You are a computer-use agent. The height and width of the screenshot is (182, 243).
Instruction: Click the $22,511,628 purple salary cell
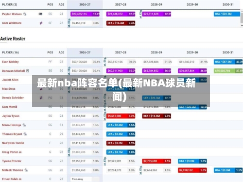(x=156, y=14)
